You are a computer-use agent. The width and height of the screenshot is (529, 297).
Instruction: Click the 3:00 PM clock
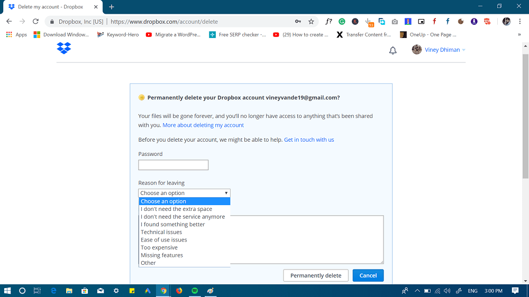(493, 291)
